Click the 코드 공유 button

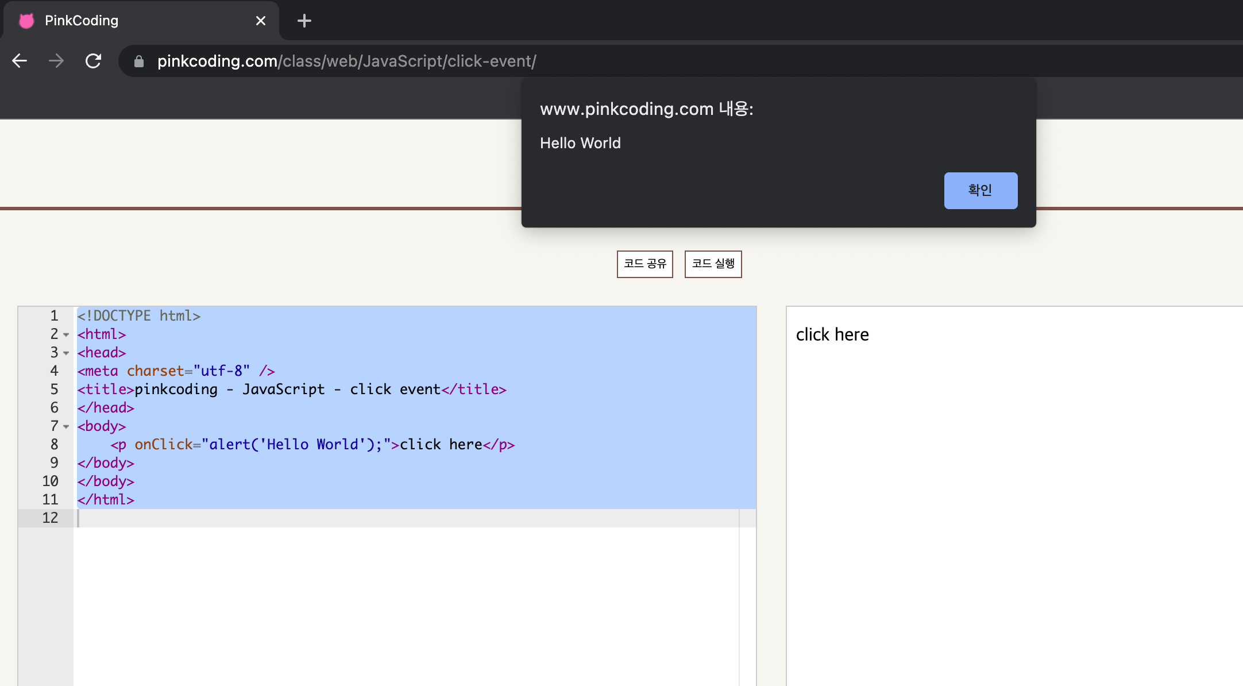click(x=644, y=264)
